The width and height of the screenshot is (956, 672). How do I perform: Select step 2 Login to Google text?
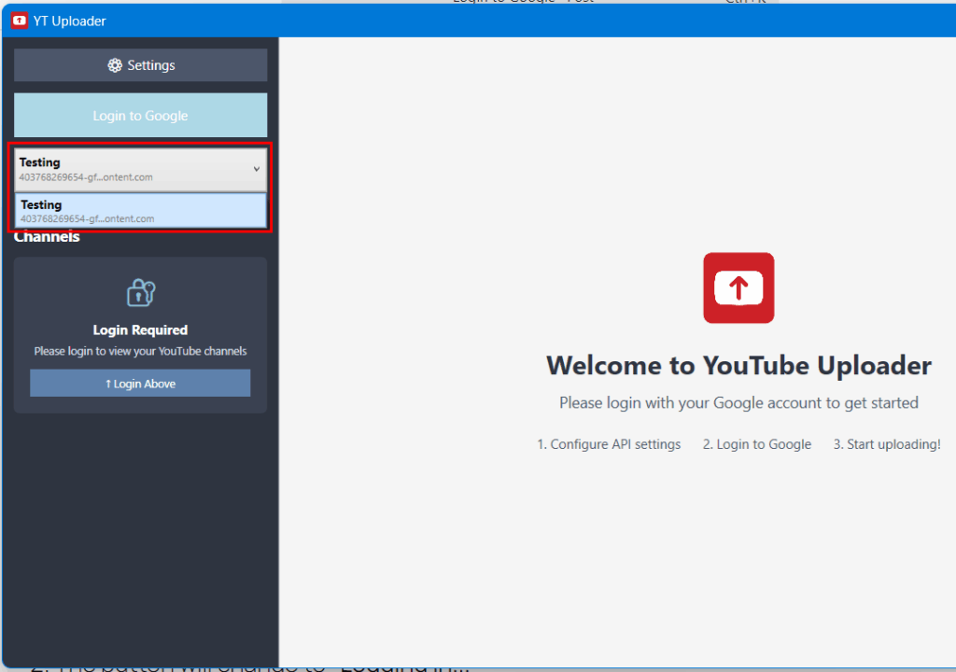click(756, 444)
